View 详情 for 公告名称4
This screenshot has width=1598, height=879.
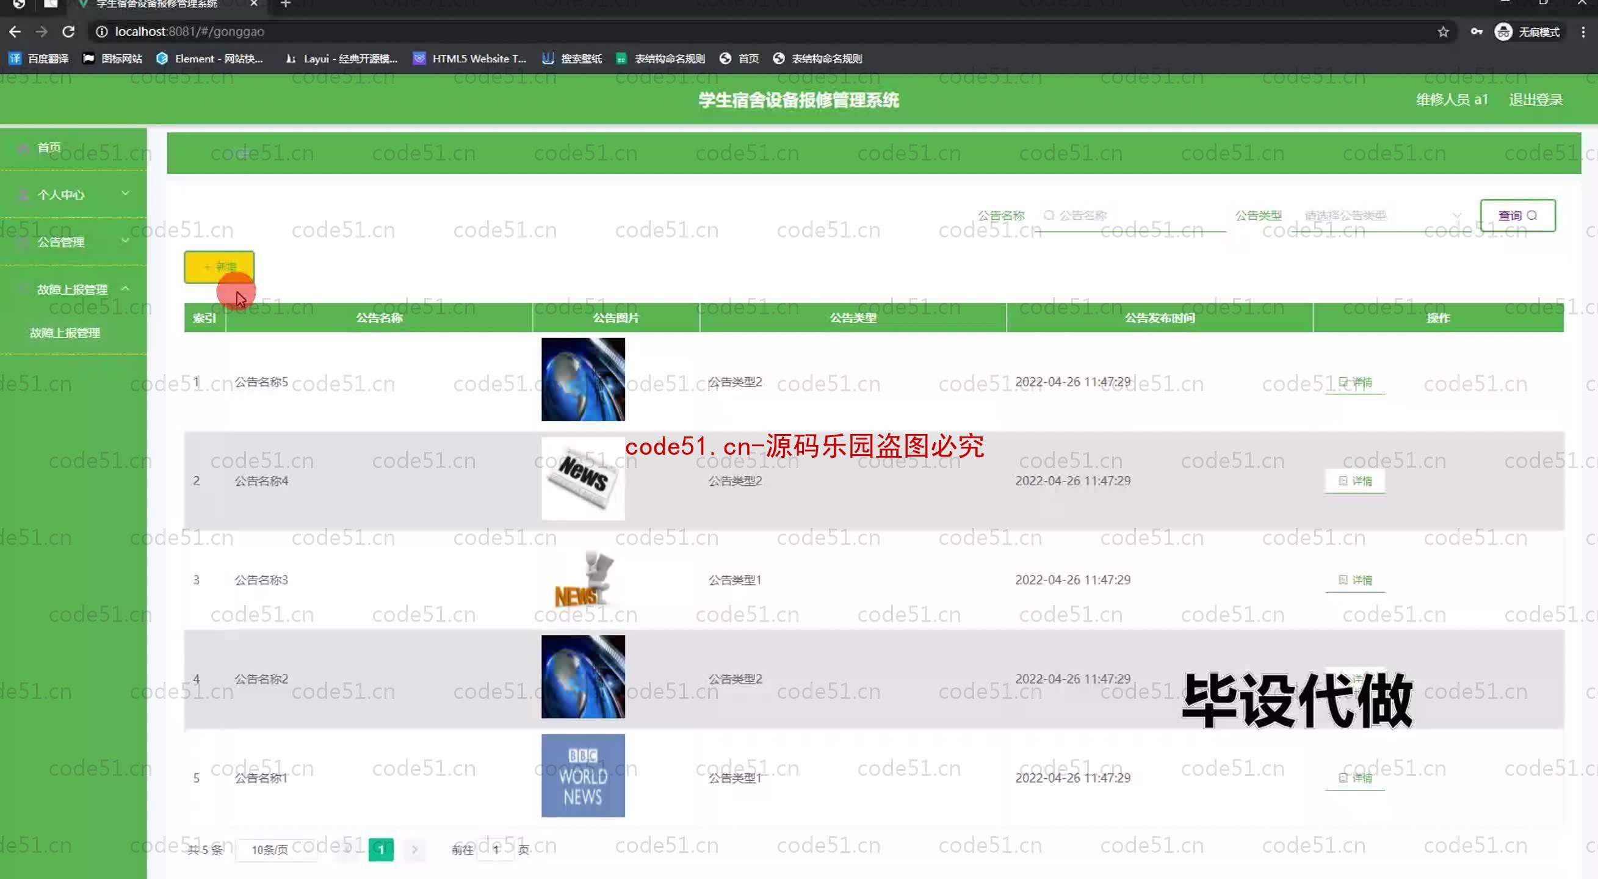[x=1355, y=481]
